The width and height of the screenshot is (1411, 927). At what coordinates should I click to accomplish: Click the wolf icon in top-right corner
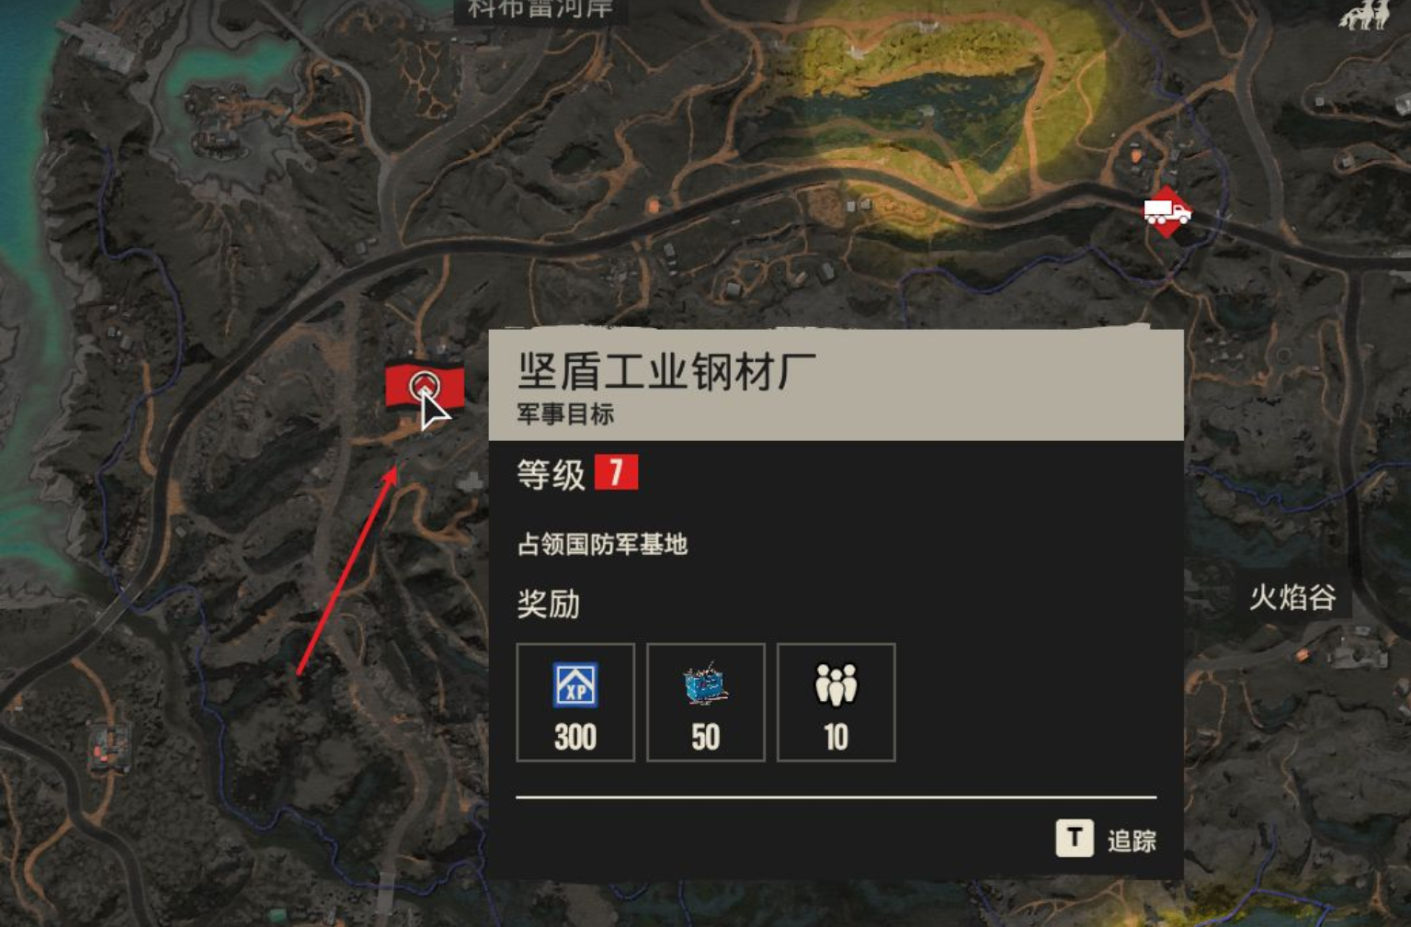point(1364,15)
